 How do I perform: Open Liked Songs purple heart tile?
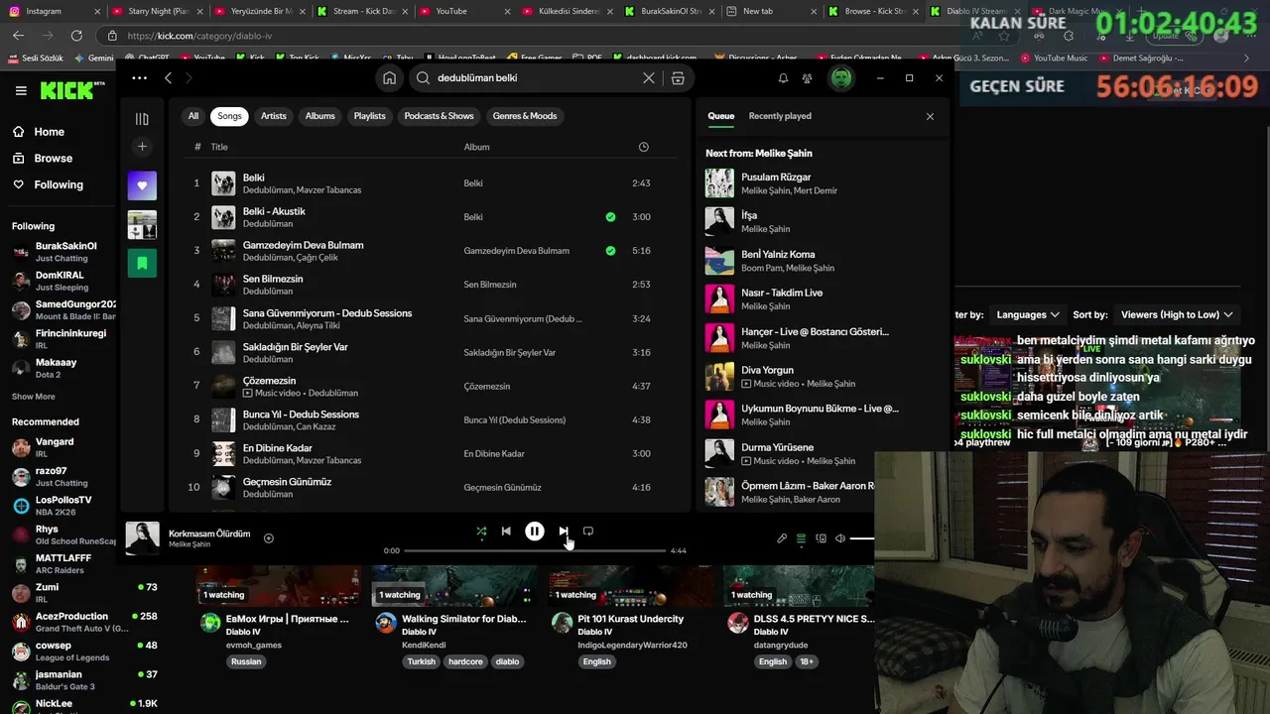142,185
